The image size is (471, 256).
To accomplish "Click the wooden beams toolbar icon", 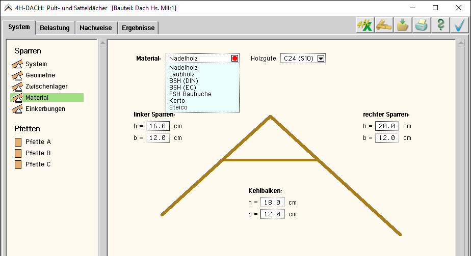I will pos(383,25).
